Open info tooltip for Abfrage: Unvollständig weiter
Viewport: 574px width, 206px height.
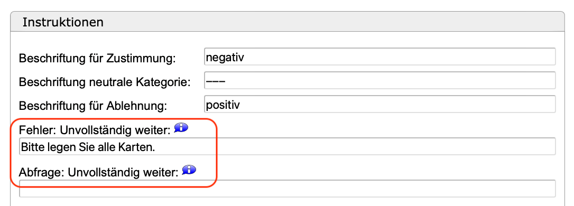coord(189,170)
